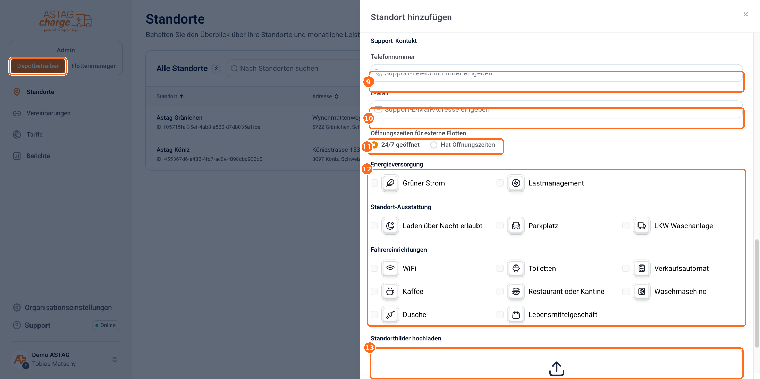Click the Organisationseinstellungen gear icon
760x379 pixels.
point(17,308)
